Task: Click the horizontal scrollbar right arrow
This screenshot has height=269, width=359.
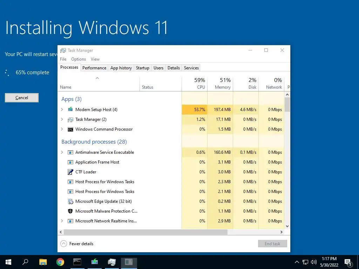Action: (x=282, y=232)
